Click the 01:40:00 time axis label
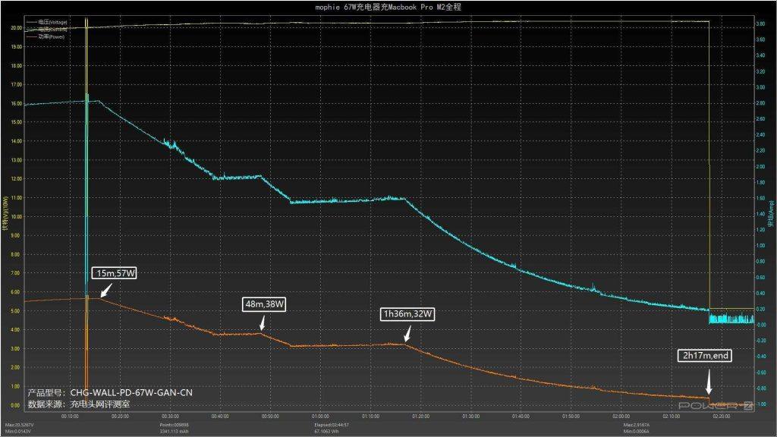This screenshot has width=777, height=437. coord(521,417)
